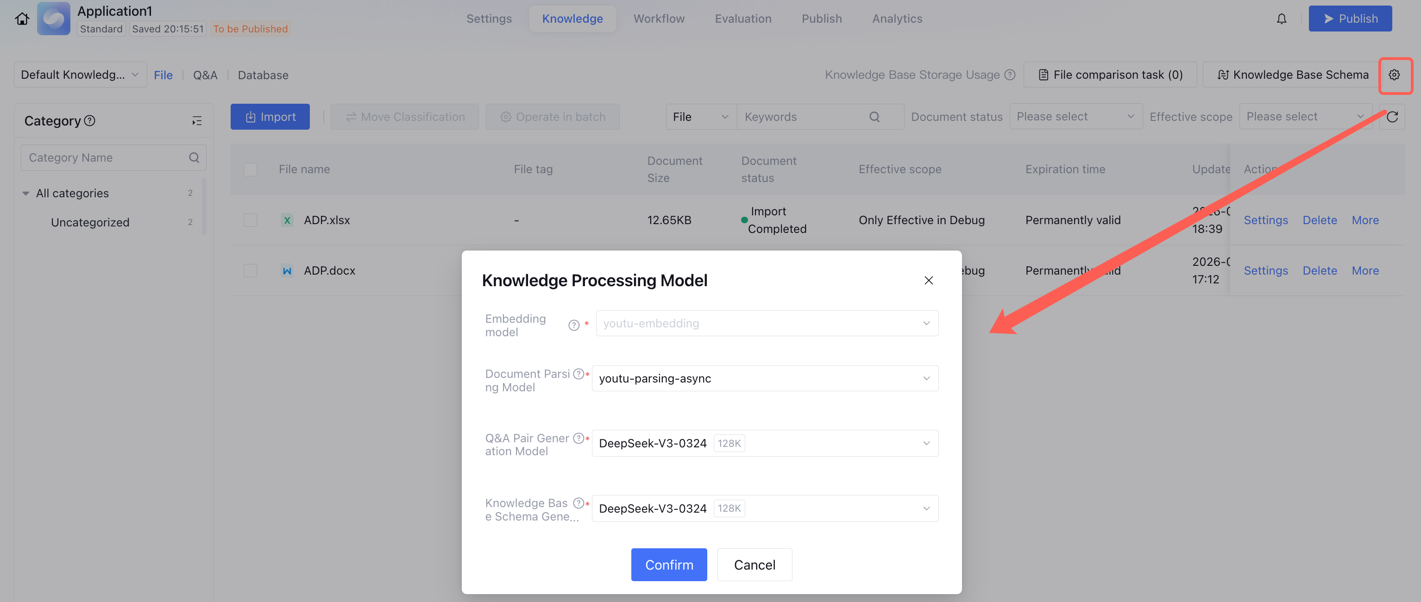Click the keyword search magnifier icon
The image size is (1421, 602).
874,117
